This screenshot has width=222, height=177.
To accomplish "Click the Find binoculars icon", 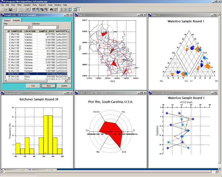I will pos(51,9).
